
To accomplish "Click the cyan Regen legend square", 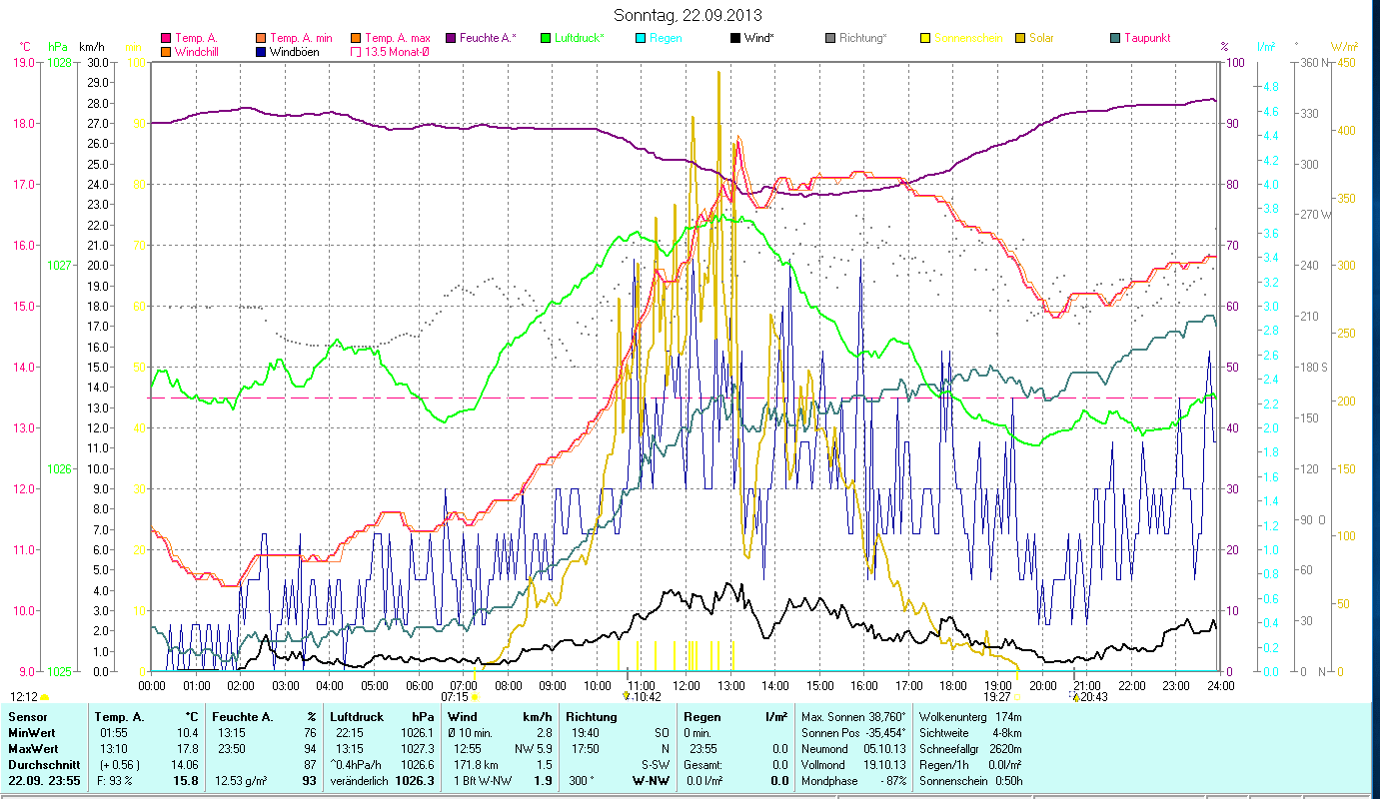I will point(641,38).
